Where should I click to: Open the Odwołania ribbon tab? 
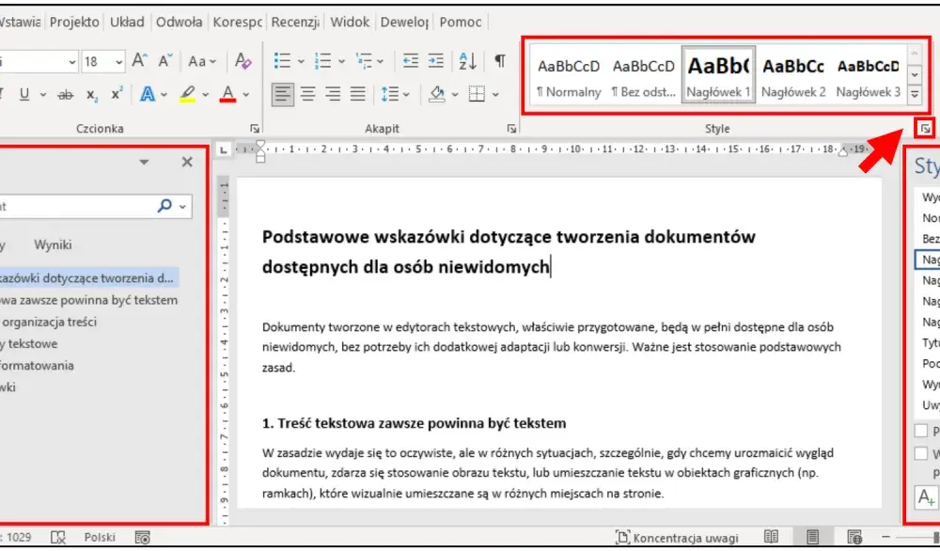pyautogui.click(x=180, y=23)
